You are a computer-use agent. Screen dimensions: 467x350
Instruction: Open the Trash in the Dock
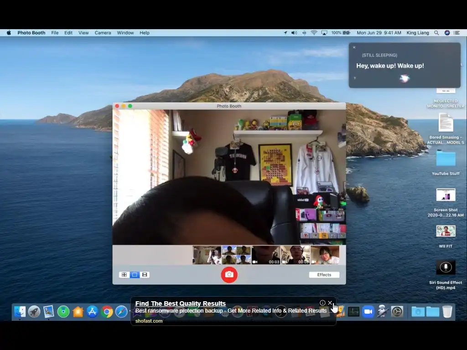[x=447, y=312]
